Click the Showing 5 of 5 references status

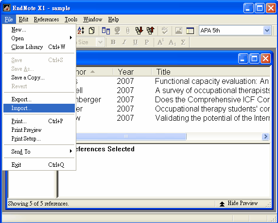click(38, 204)
